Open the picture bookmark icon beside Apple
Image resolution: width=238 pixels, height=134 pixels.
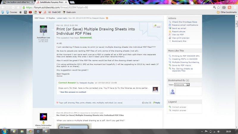[25, 12]
